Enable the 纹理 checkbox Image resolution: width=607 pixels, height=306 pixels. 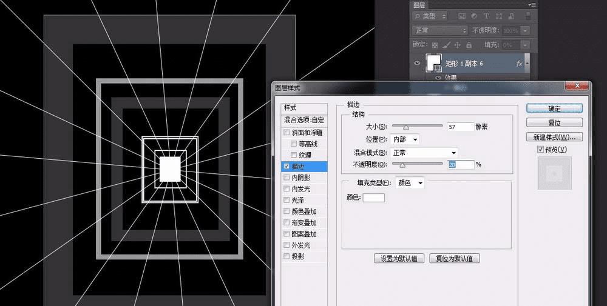(294, 155)
